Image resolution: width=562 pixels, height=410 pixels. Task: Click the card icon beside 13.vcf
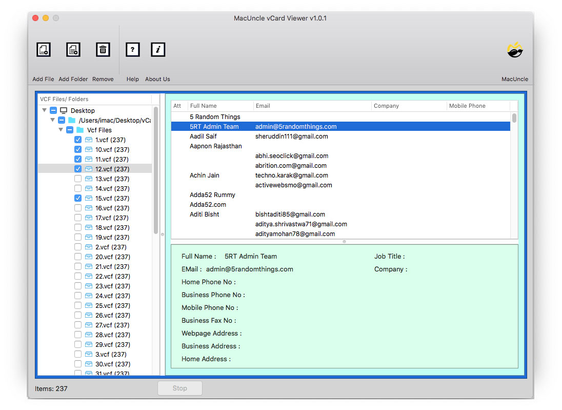pyautogui.click(x=89, y=179)
